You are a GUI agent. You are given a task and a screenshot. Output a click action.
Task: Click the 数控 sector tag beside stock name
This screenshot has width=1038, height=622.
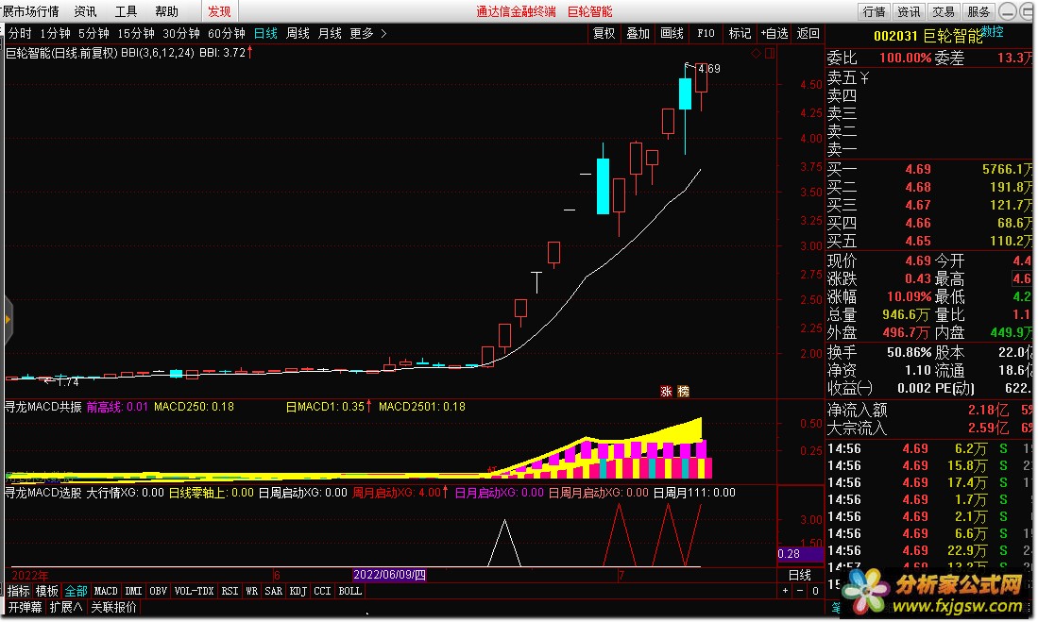coord(992,31)
